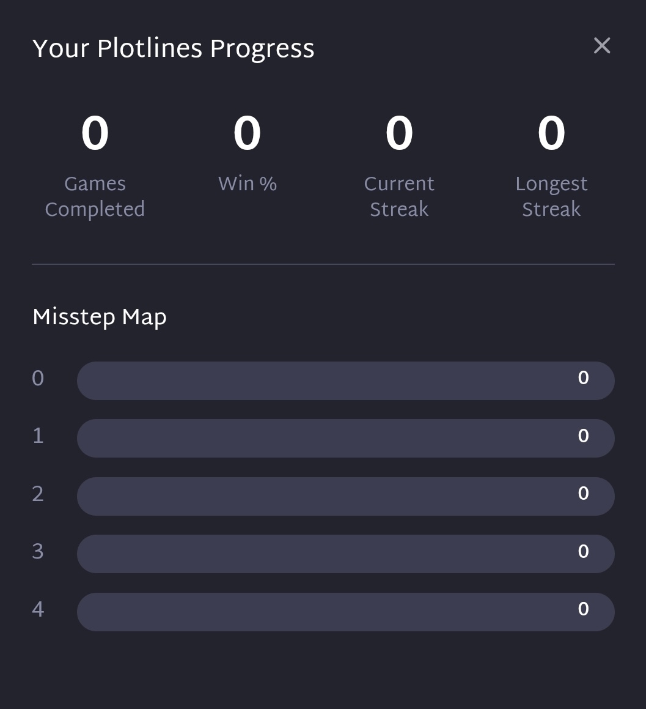Select the one misstep bar
The image size is (646, 709).
[x=345, y=438]
